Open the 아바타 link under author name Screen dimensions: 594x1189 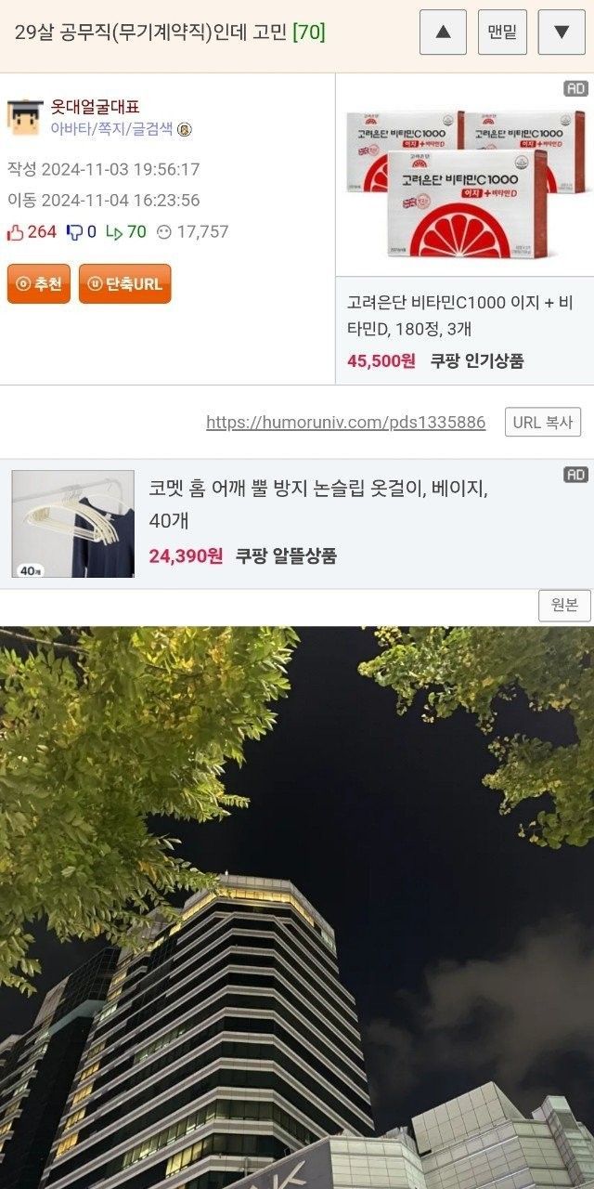pyautogui.click(x=68, y=129)
